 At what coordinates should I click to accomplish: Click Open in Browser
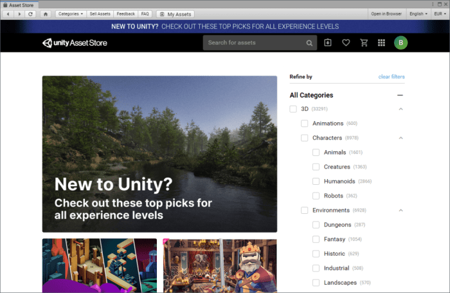[386, 14]
